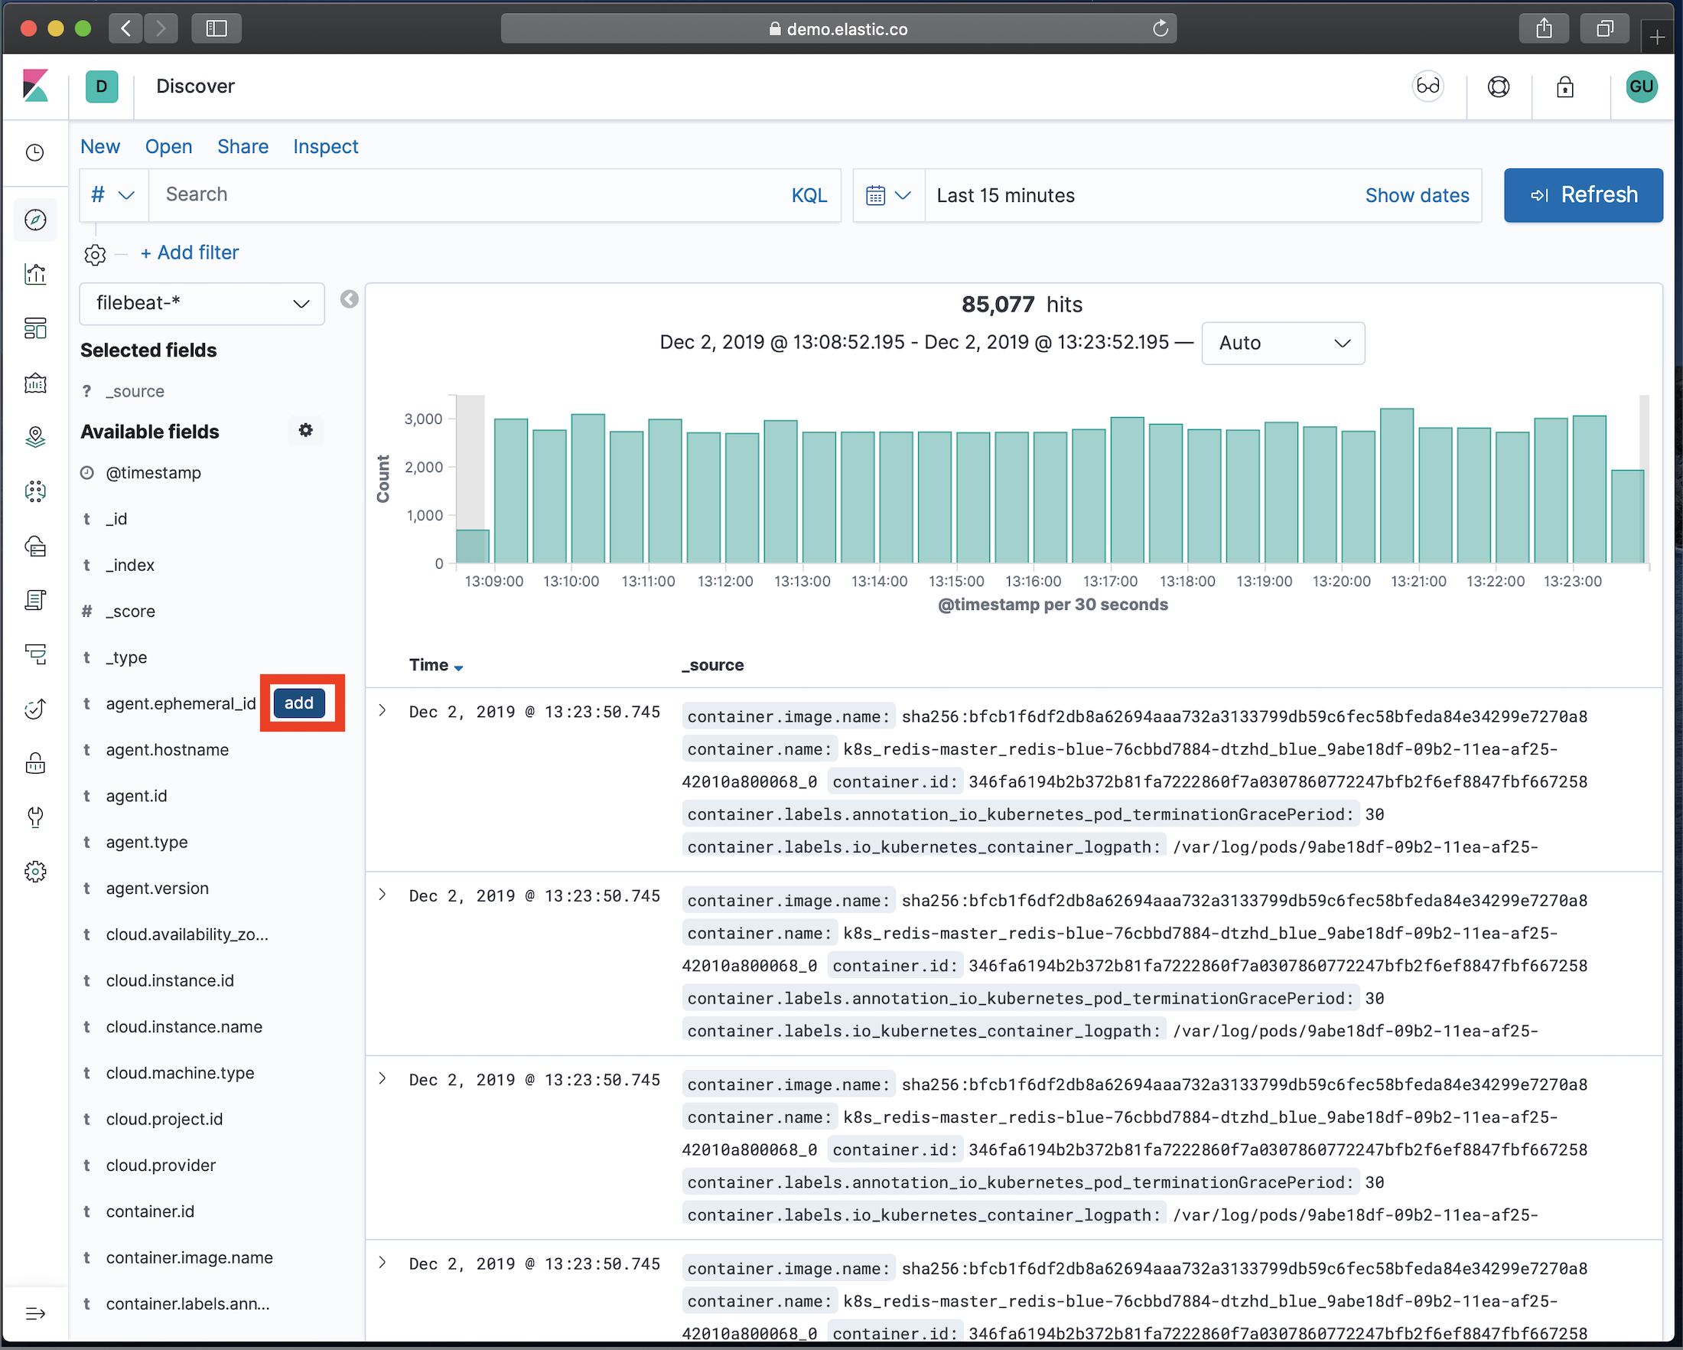Open the Dashboard icon in sidebar
Screen dimensions: 1683x1350
click(x=35, y=329)
